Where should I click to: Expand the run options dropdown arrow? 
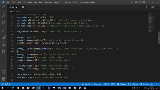click(149, 7)
